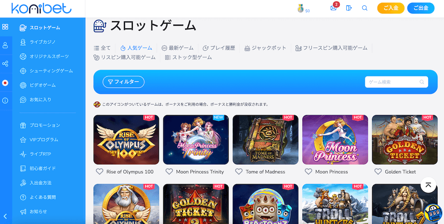Viewport: 444px width, 224px height.
Task: Select the Japan flag language icon
Action: point(5,83)
